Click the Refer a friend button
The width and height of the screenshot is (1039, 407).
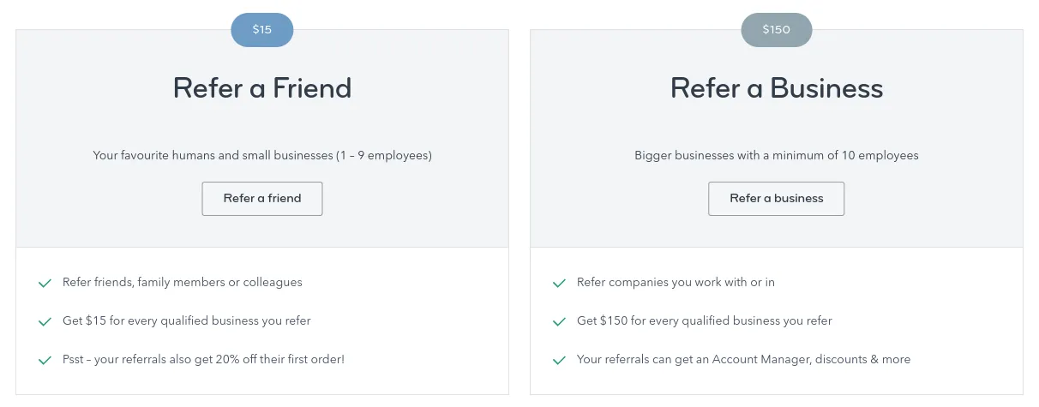262,199
